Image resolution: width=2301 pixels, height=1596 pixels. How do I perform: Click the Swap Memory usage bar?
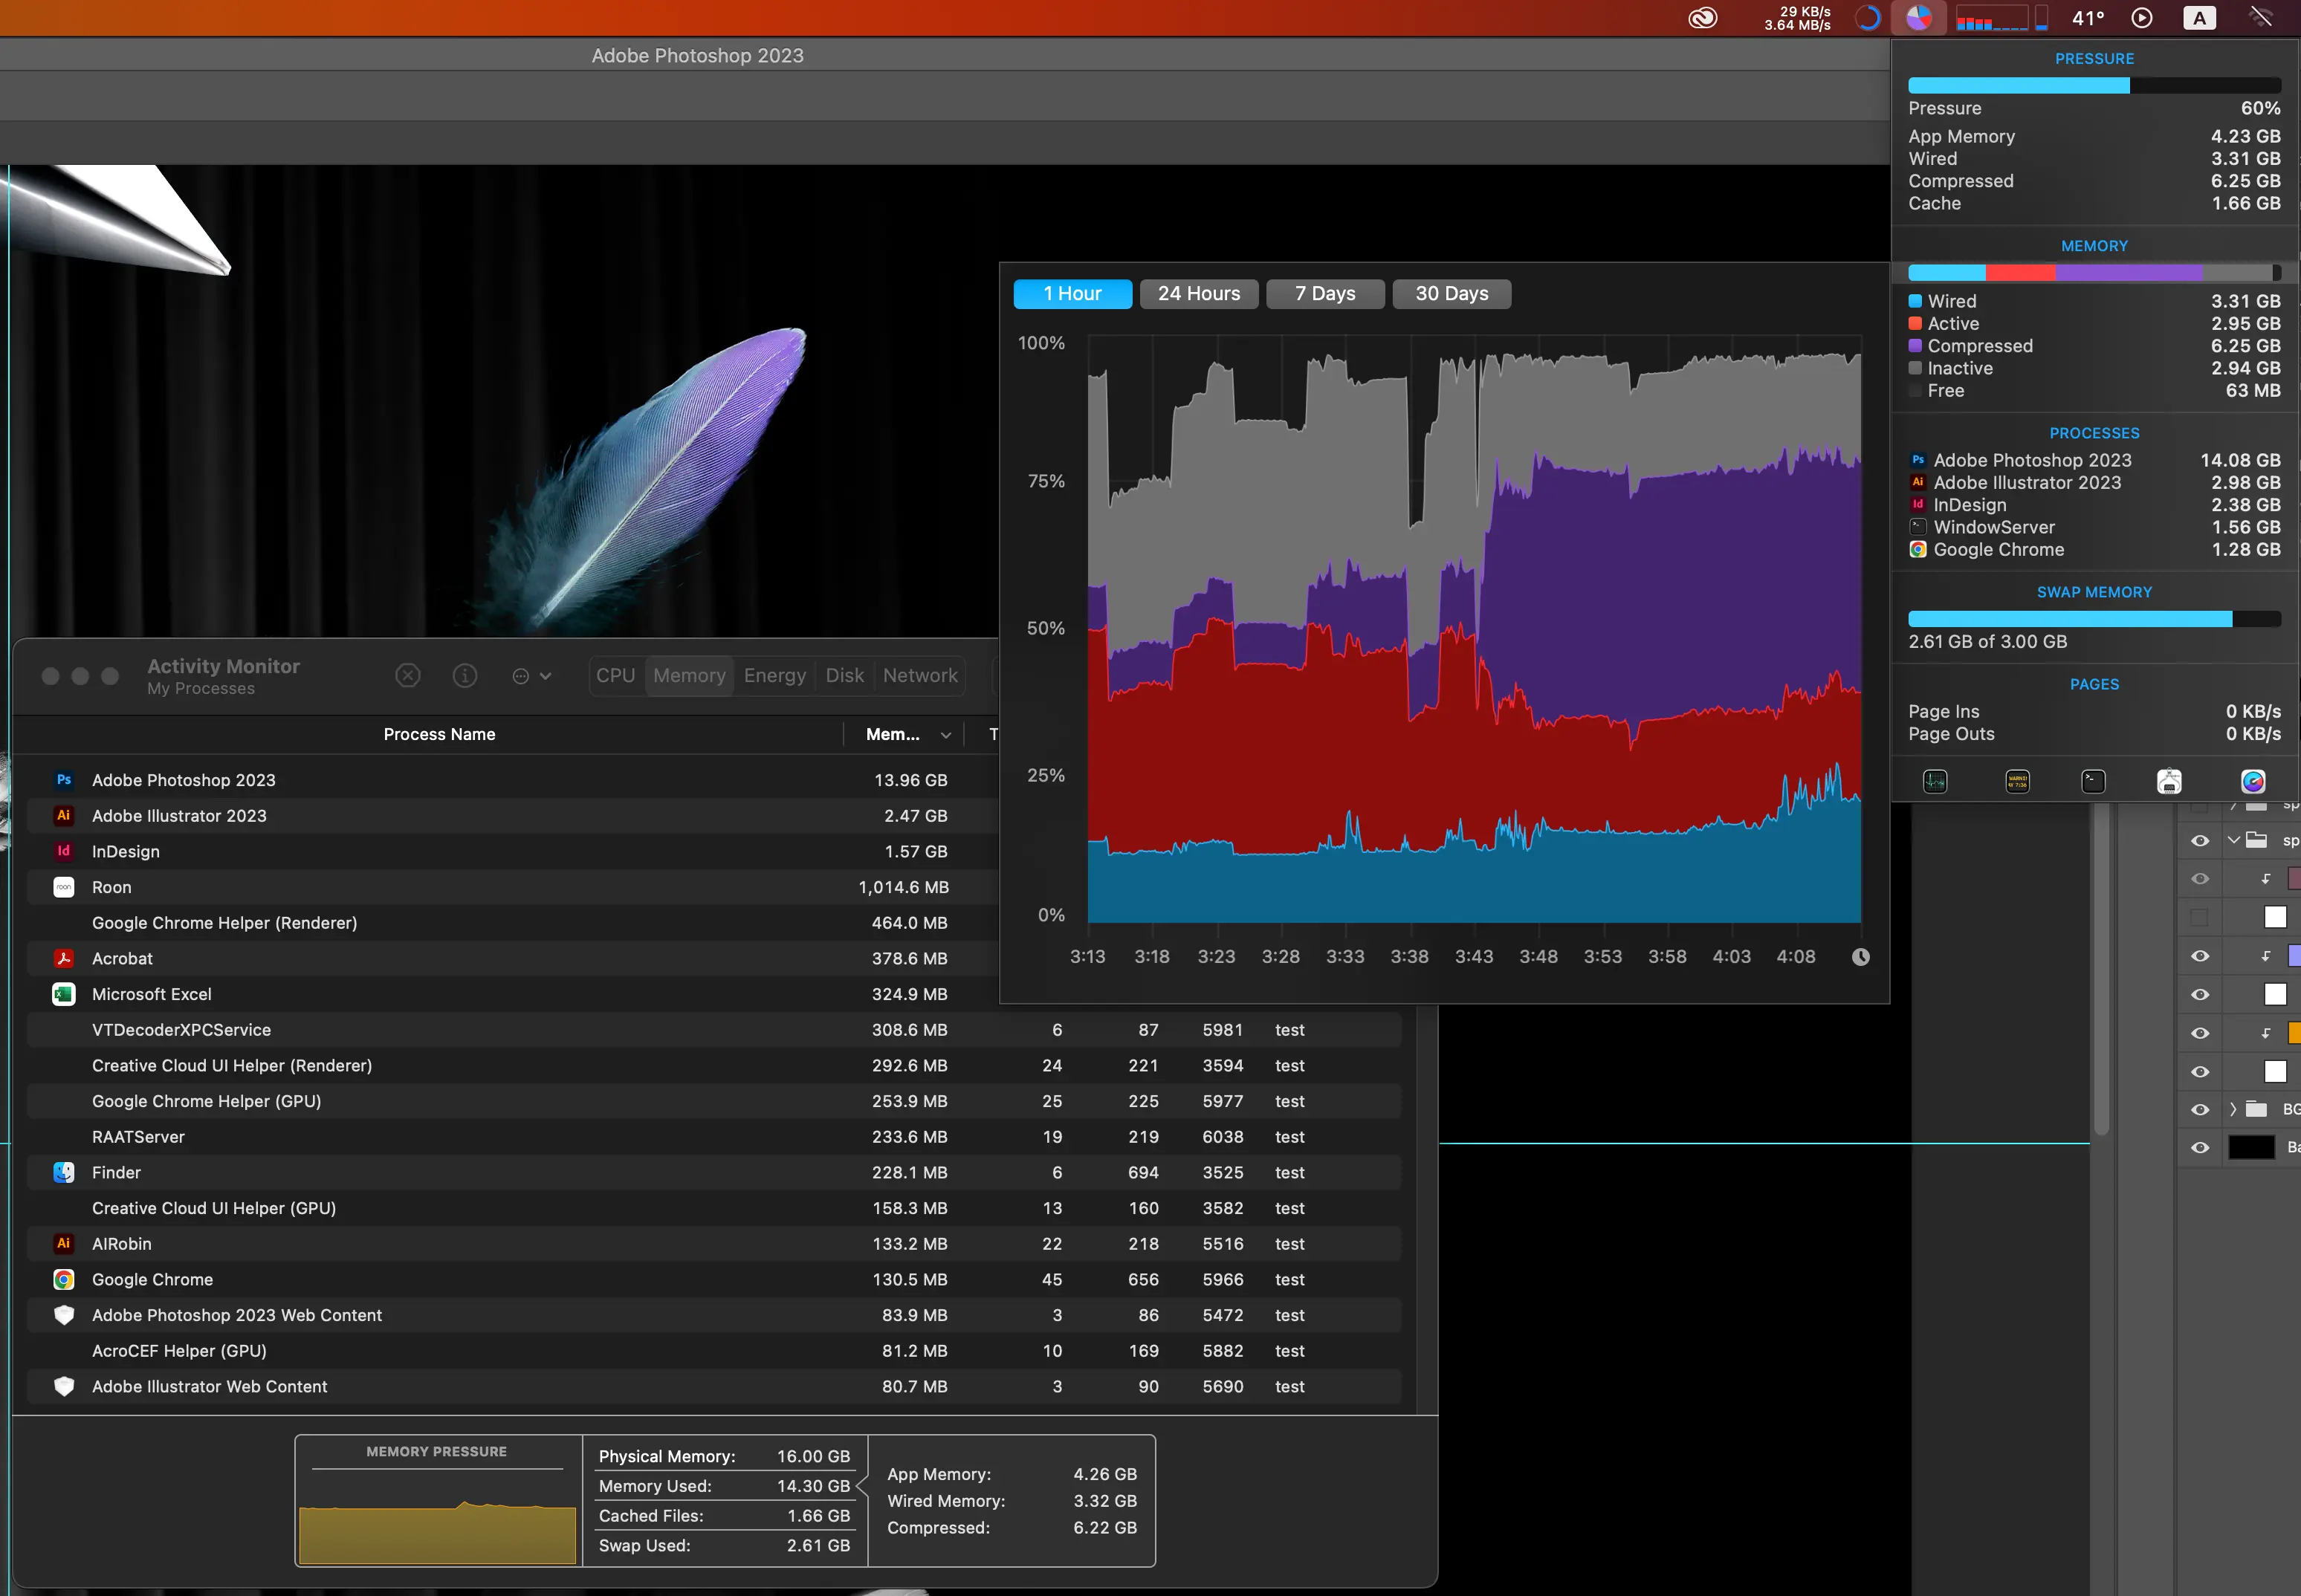point(2094,620)
